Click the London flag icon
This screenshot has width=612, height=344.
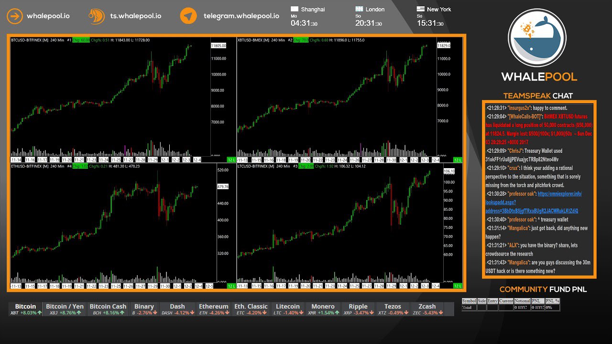pos(359,9)
